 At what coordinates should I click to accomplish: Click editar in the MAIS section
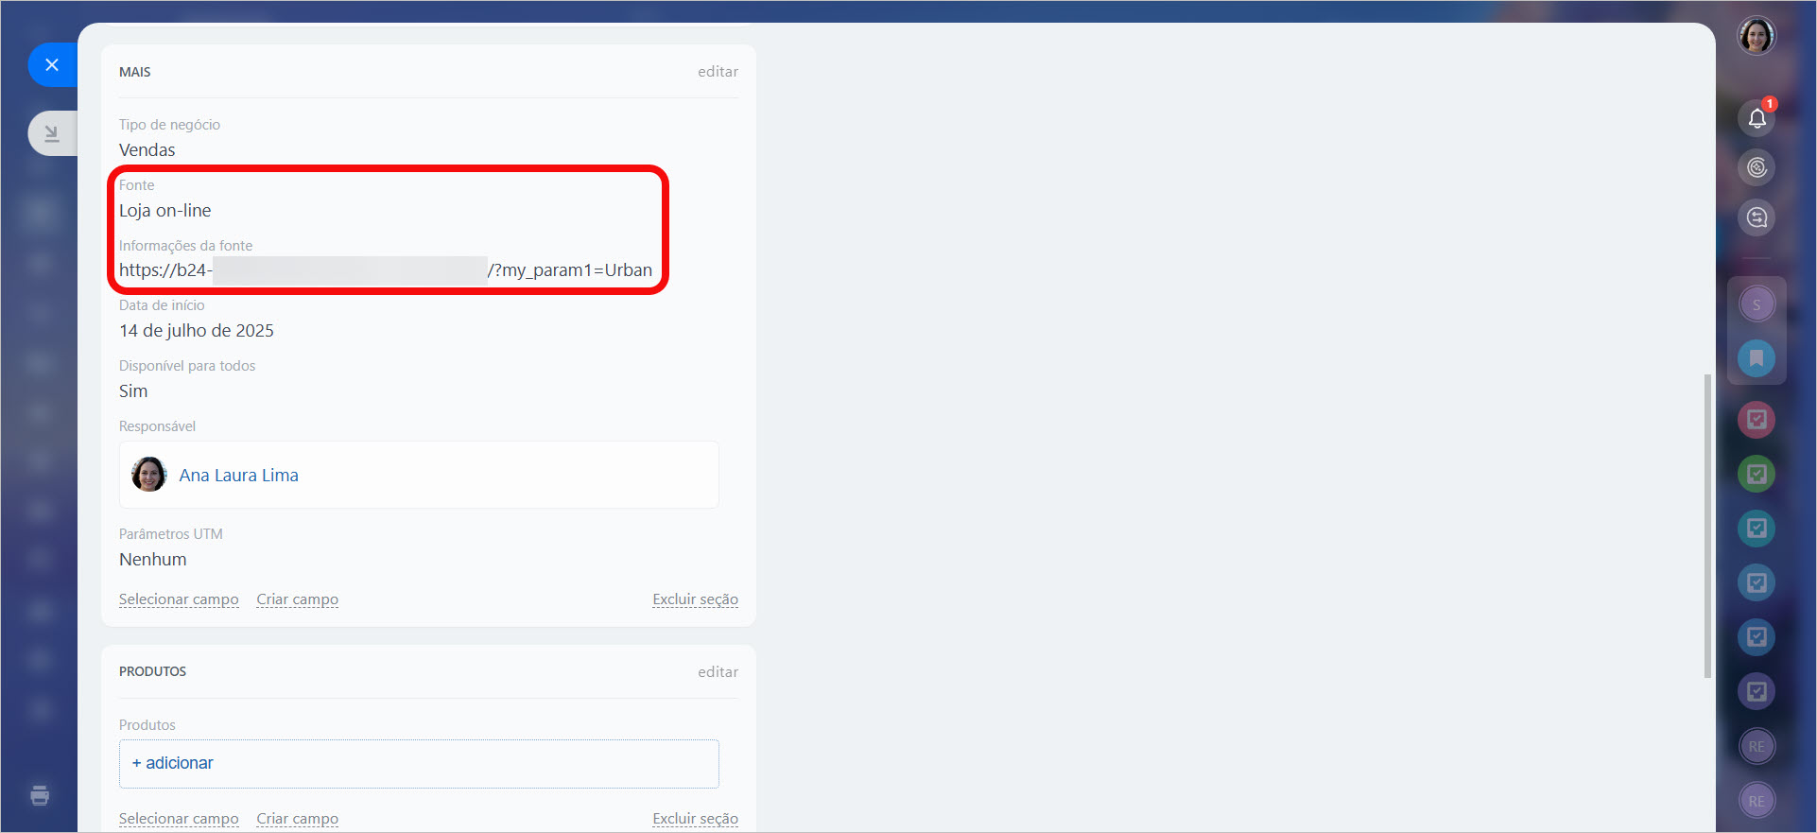[718, 72]
